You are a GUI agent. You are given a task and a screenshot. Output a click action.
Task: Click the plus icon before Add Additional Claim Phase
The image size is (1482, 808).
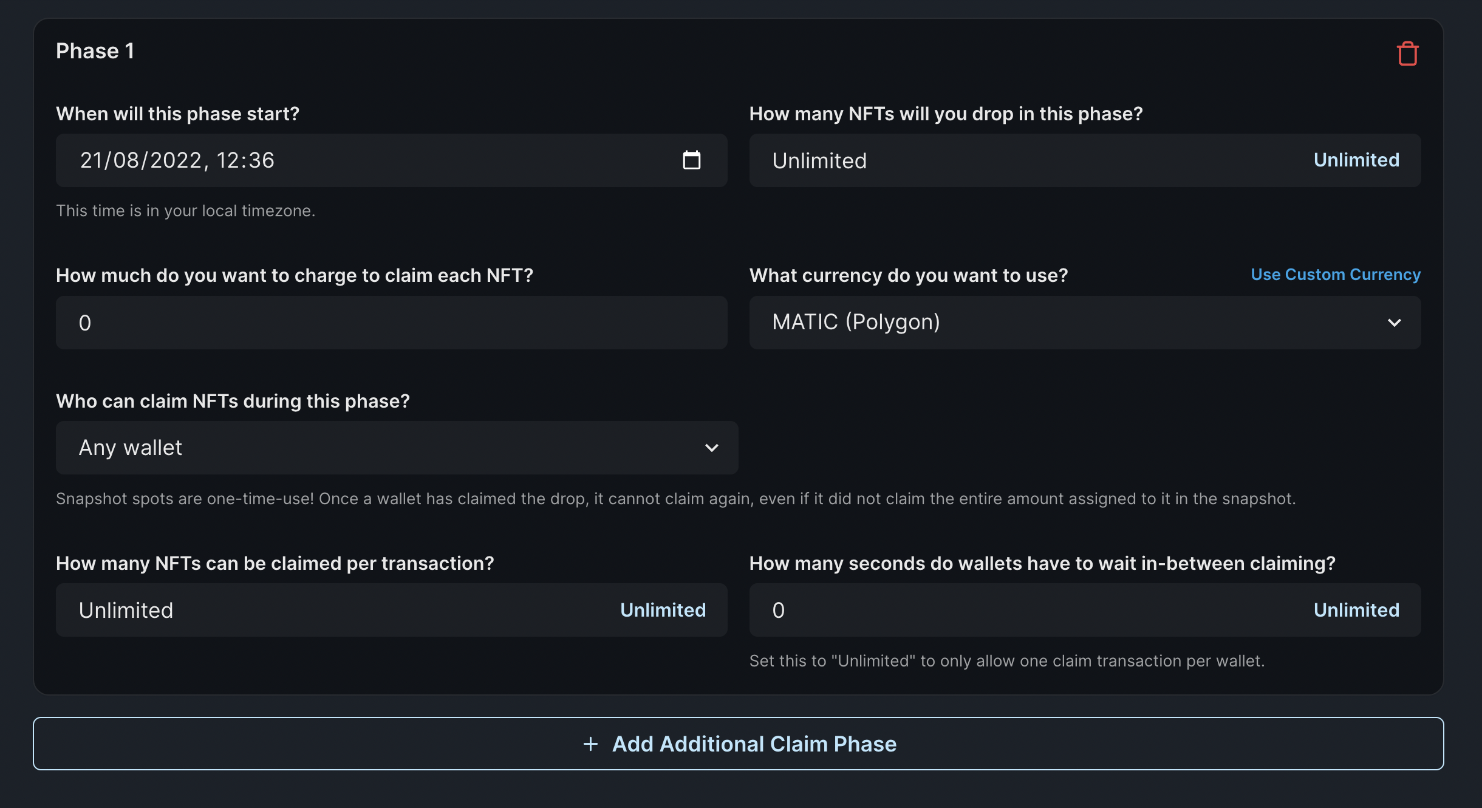coord(590,744)
